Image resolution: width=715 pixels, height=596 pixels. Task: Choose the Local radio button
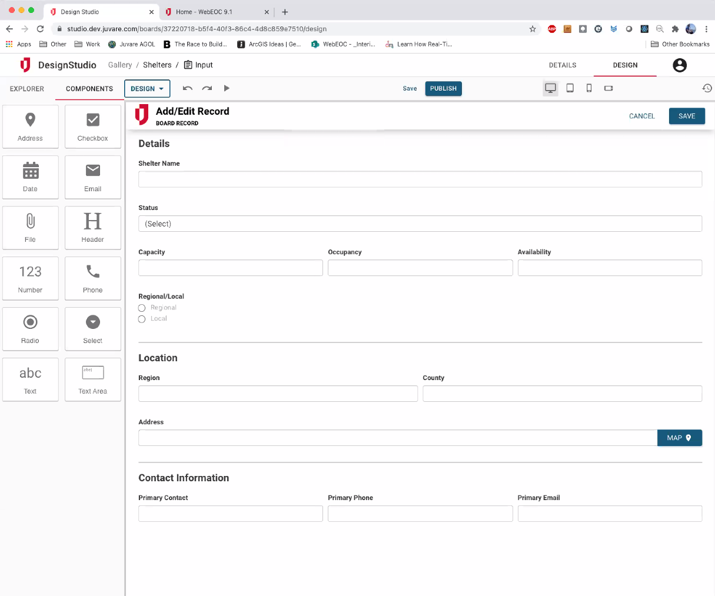pos(142,319)
